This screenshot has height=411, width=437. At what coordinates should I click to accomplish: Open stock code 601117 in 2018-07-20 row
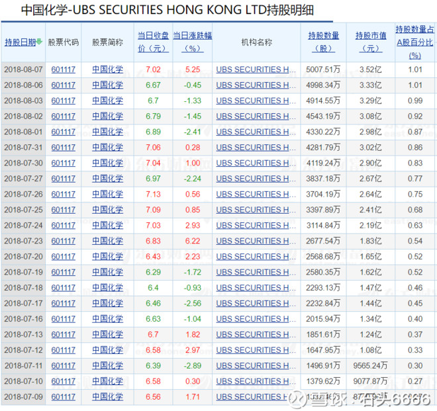[x=64, y=257]
